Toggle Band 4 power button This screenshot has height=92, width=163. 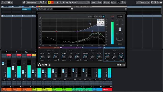tap(104, 48)
